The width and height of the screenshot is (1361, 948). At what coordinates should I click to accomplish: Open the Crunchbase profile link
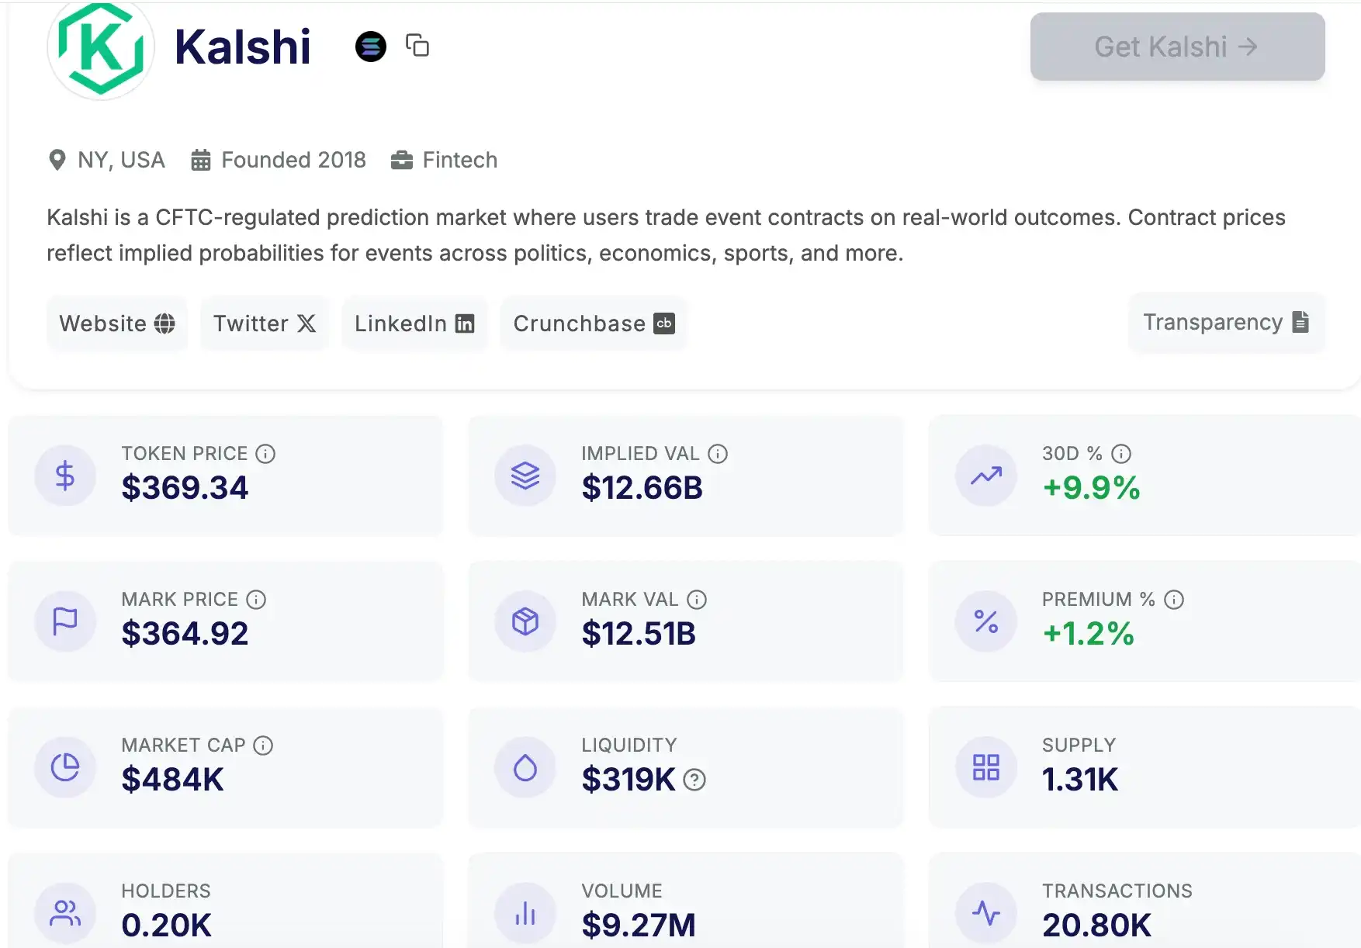pos(594,323)
